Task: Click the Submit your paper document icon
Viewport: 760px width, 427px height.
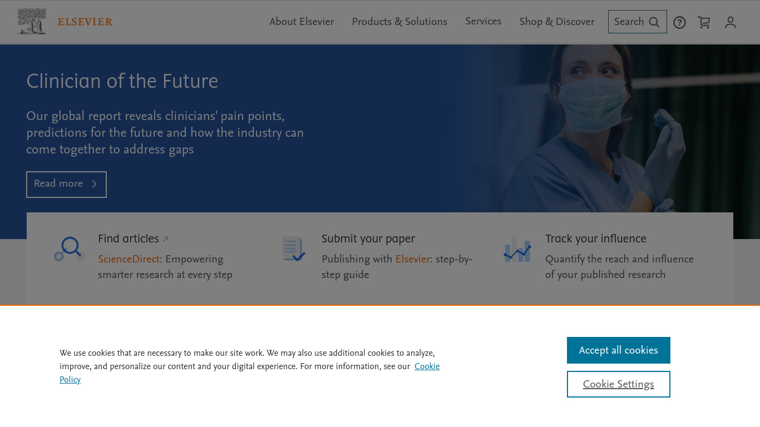Action: [294, 249]
